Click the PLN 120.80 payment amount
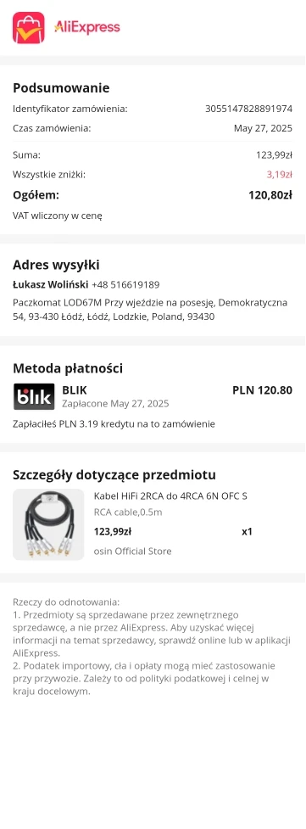The height and width of the screenshot is (829, 306). coord(262,390)
